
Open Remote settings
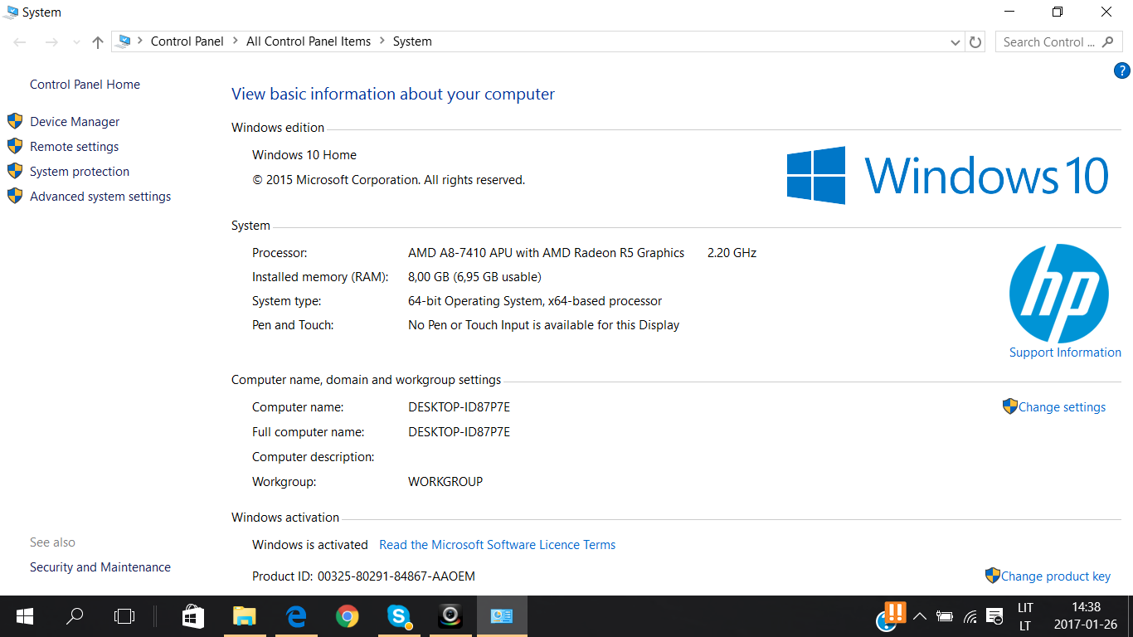[75, 147]
